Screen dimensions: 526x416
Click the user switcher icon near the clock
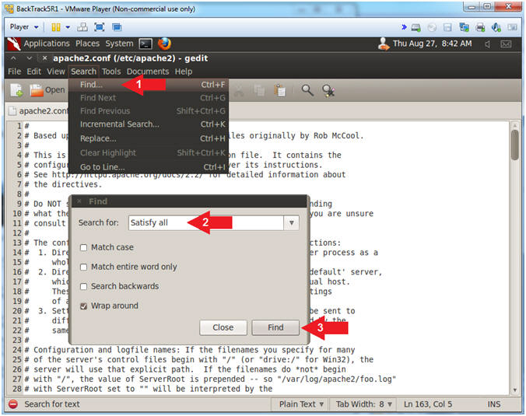(384, 44)
